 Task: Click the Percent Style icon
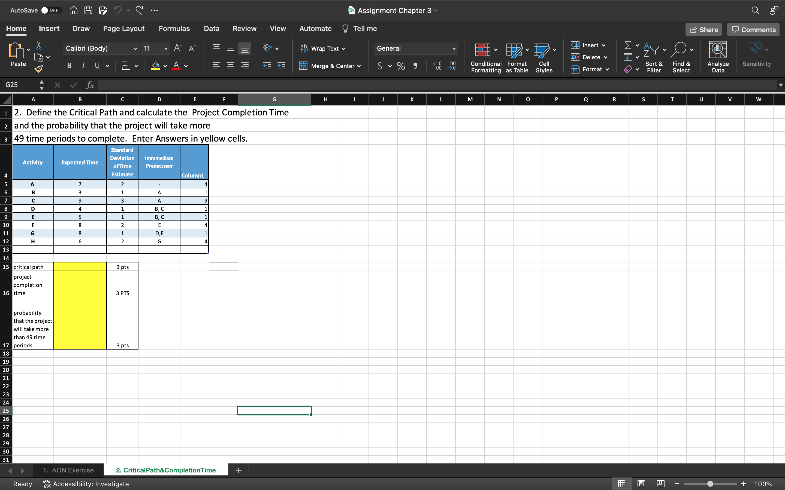point(401,66)
